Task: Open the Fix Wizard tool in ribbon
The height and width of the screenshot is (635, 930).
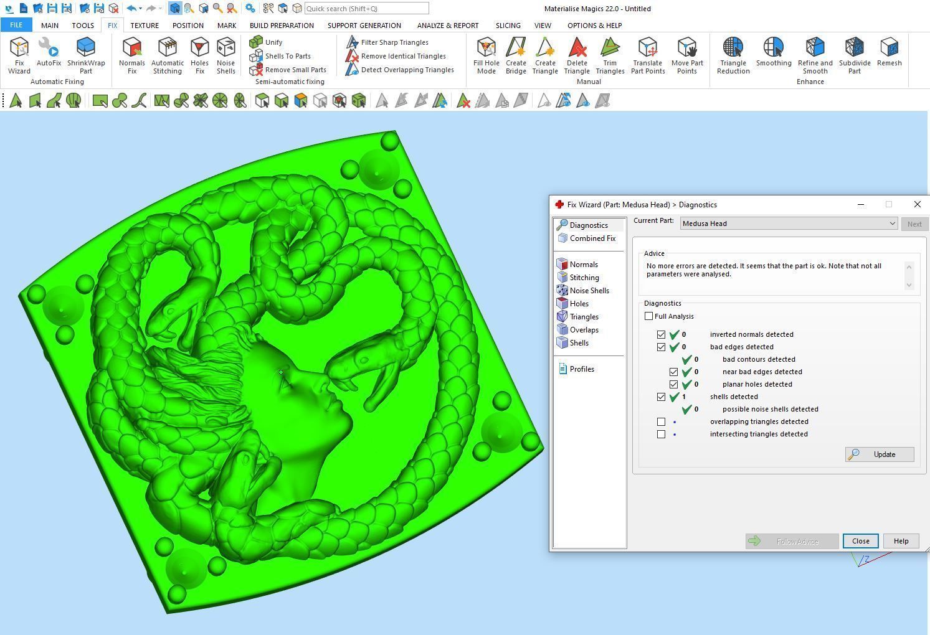Action: tap(19, 56)
